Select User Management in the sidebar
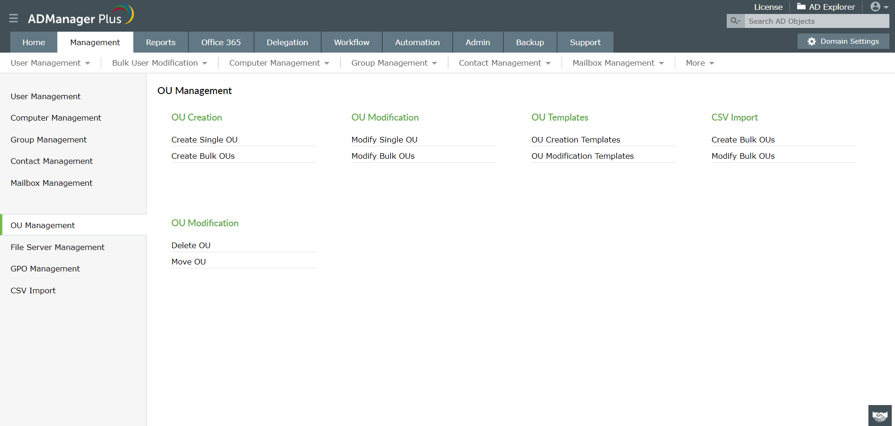 click(x=46, y=96)
